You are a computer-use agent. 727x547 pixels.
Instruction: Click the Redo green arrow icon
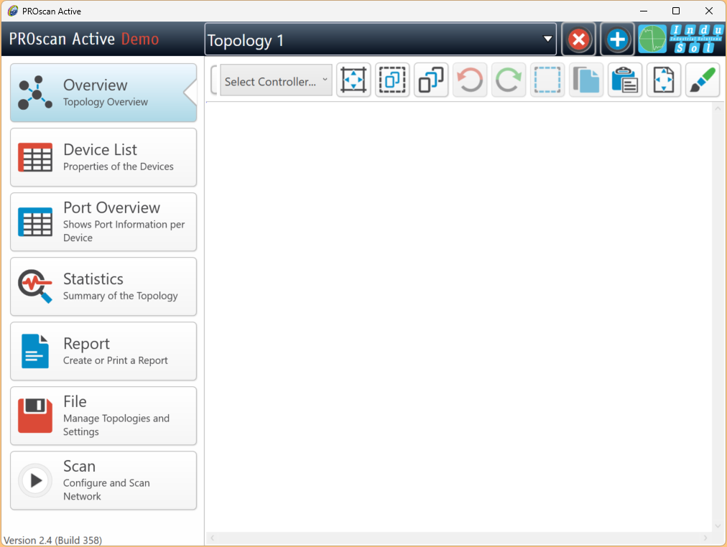[x=509, y=80]
